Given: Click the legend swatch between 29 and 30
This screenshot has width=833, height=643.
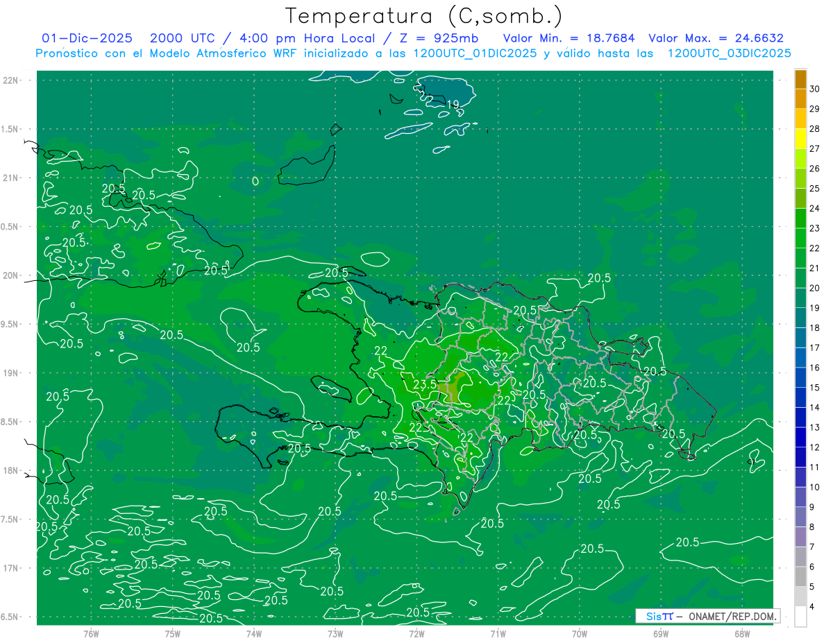Looking at the screenshot, I should 800,99.
